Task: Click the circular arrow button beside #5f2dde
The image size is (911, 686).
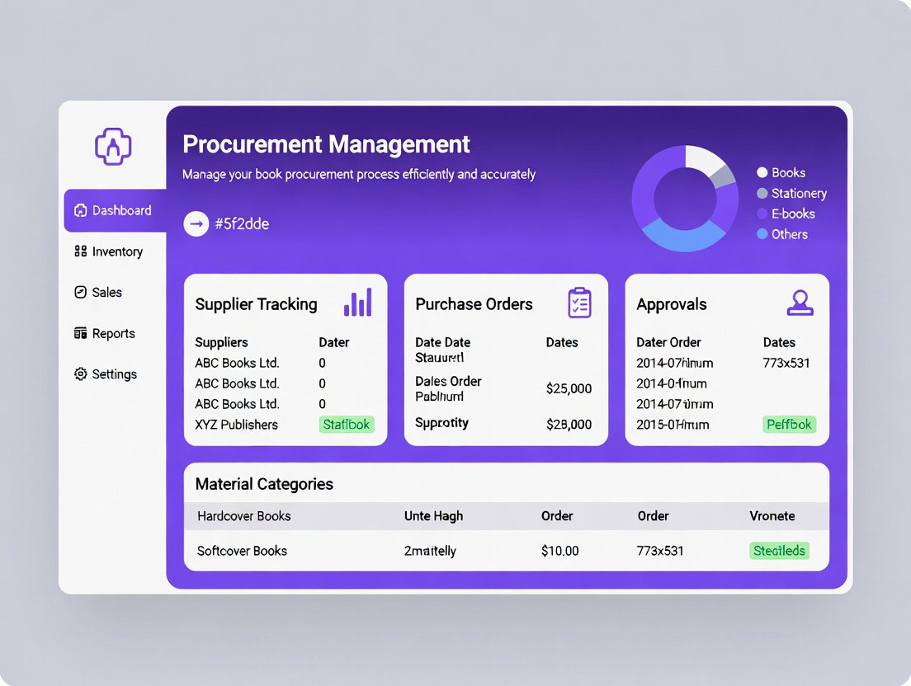Action: [x=196, y=223]
